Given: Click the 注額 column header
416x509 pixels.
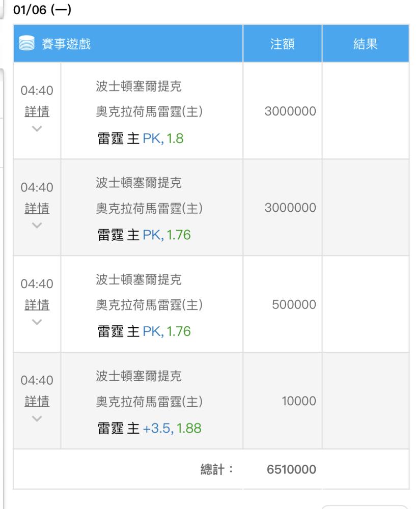Looking at the screenshot, I should pos(282,44).
